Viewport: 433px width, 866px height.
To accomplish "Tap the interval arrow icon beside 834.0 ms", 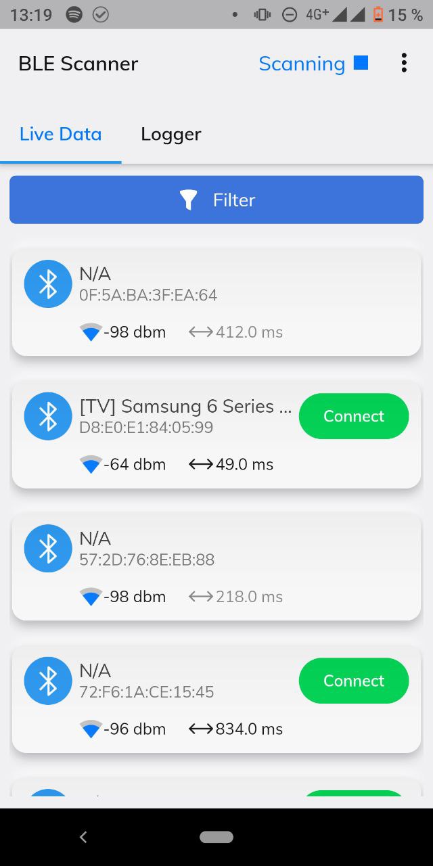I will (201, 729).
